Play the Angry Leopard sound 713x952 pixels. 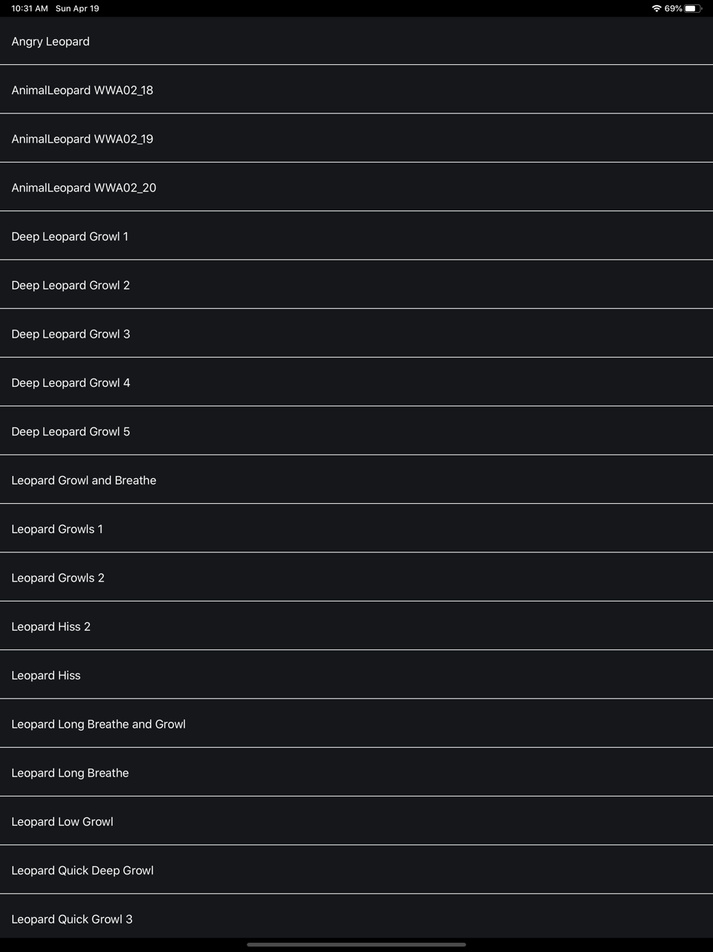(x=356, y=41)
